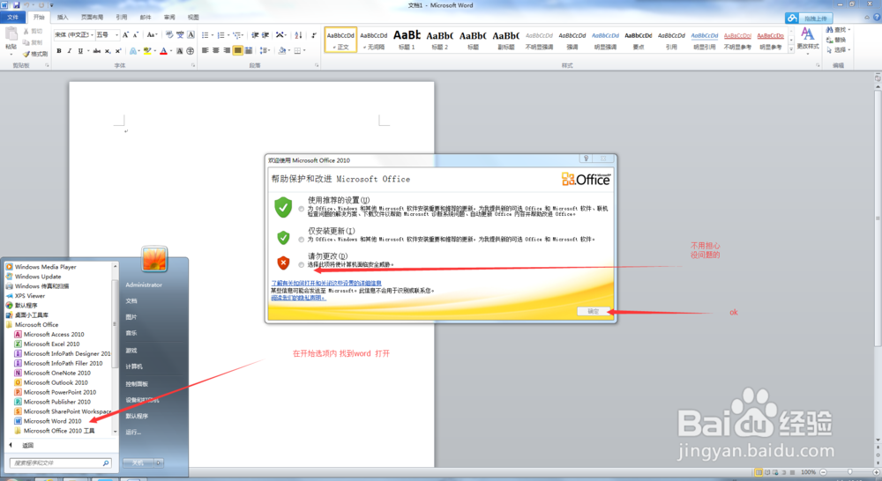Open the privacy statement link

[298, 298]
